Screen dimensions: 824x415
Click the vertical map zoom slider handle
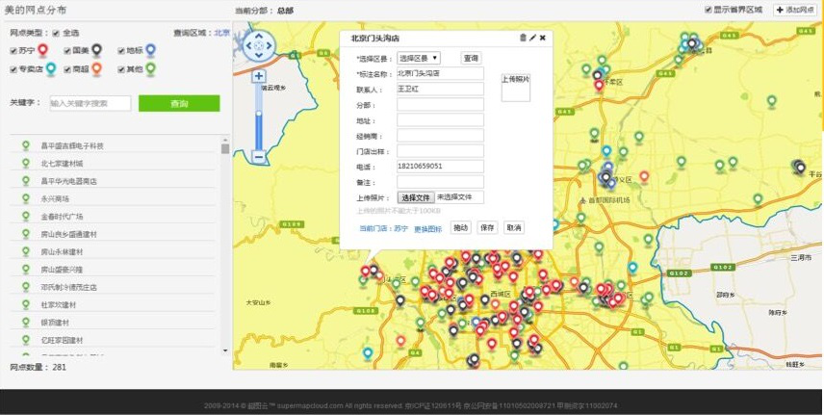tap(258, 116)
